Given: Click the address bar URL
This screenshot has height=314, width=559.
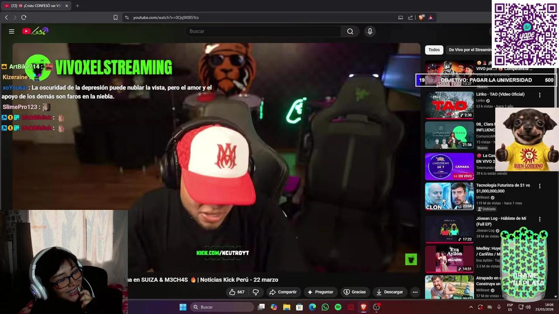Looking at the screenshot, I should coord(166,17).
